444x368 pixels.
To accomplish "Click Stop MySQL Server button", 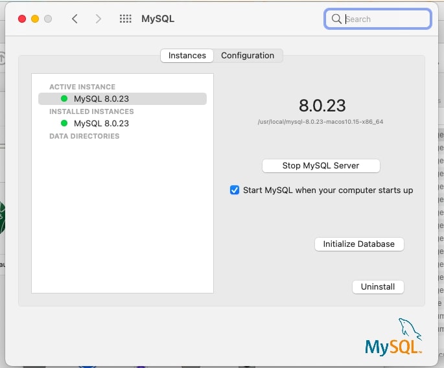I will coord(321,166).
